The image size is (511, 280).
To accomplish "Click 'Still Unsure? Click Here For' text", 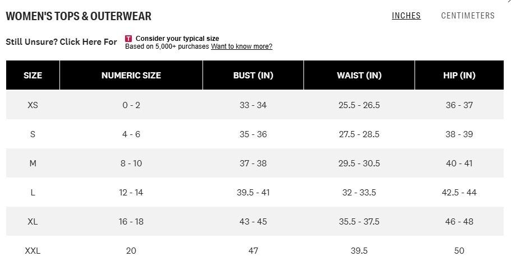I will click(x=61, y=41).
